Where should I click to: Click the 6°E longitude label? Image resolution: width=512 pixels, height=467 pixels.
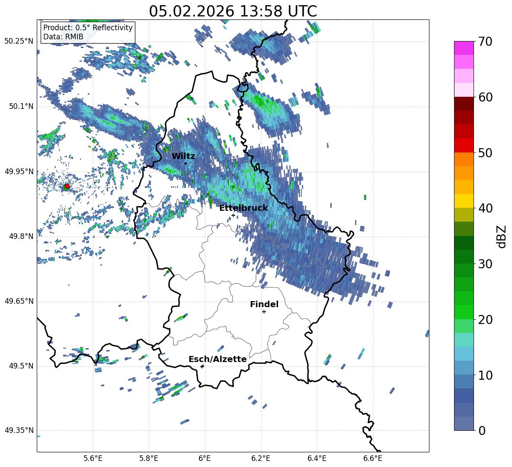tap(205, 458)
